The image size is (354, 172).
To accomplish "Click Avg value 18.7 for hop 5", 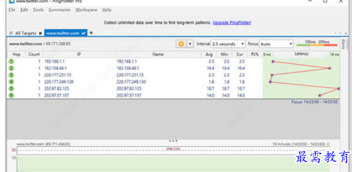I will [210, 88].
